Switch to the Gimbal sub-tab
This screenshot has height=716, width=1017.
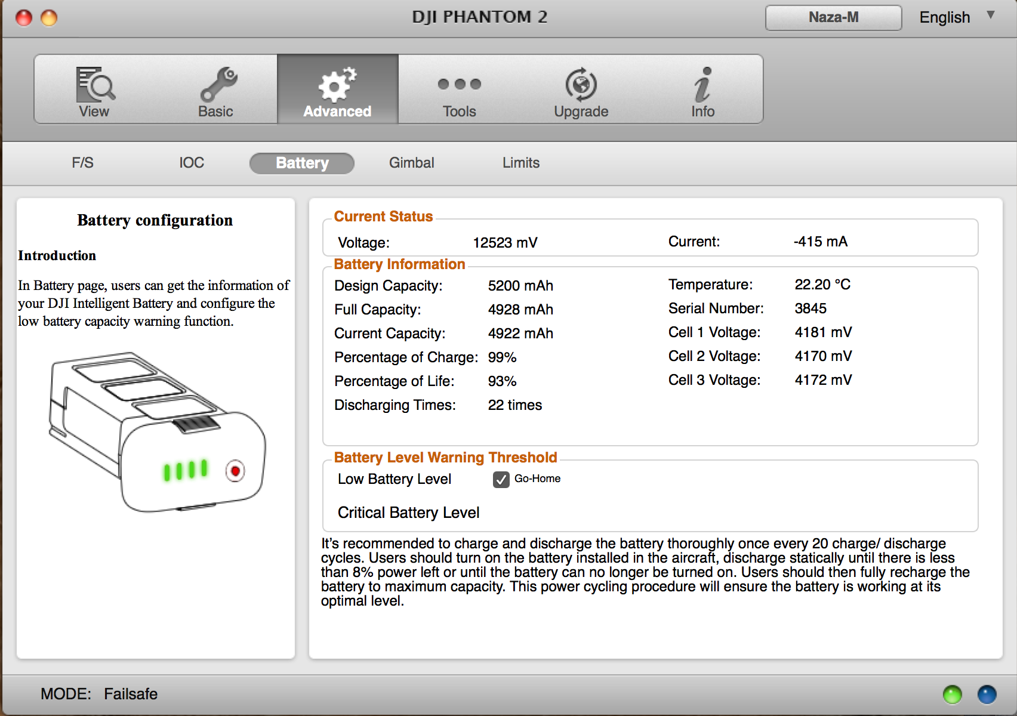412,163
